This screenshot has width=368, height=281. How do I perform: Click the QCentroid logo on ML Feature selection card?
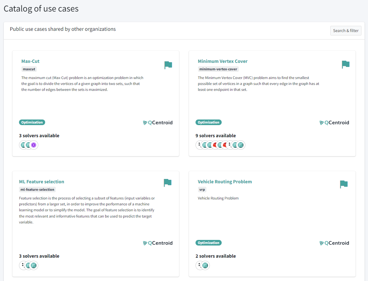pos(158,243)
